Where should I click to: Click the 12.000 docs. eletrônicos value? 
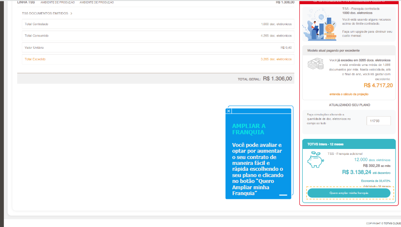(372, 160)
